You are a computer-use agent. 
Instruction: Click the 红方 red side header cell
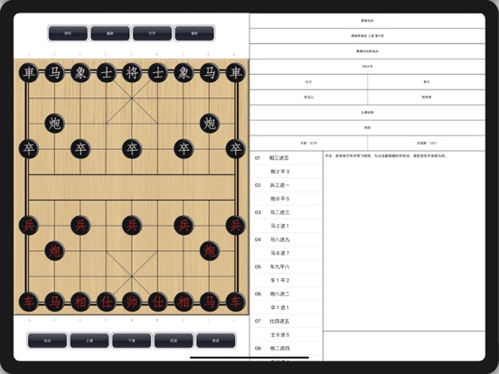point(308,82)
